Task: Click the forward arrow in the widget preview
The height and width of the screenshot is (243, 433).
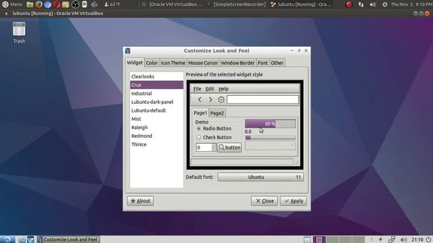Action: (210, 99)
